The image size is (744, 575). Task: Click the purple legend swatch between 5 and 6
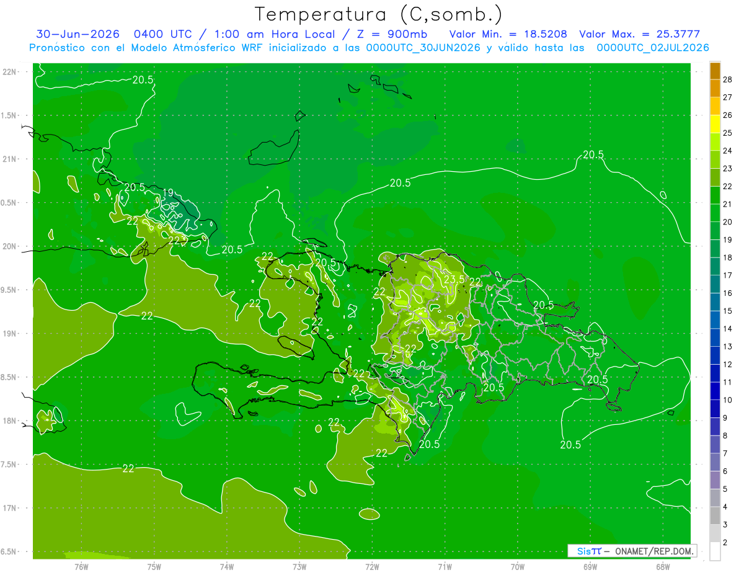(715, 480)
